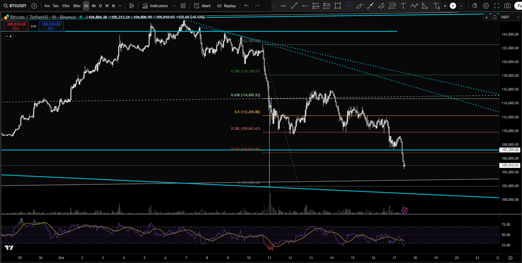Grab the drawing favorites toolbar handle
This screenshot has height=263, width=522.
coord(274,6)
